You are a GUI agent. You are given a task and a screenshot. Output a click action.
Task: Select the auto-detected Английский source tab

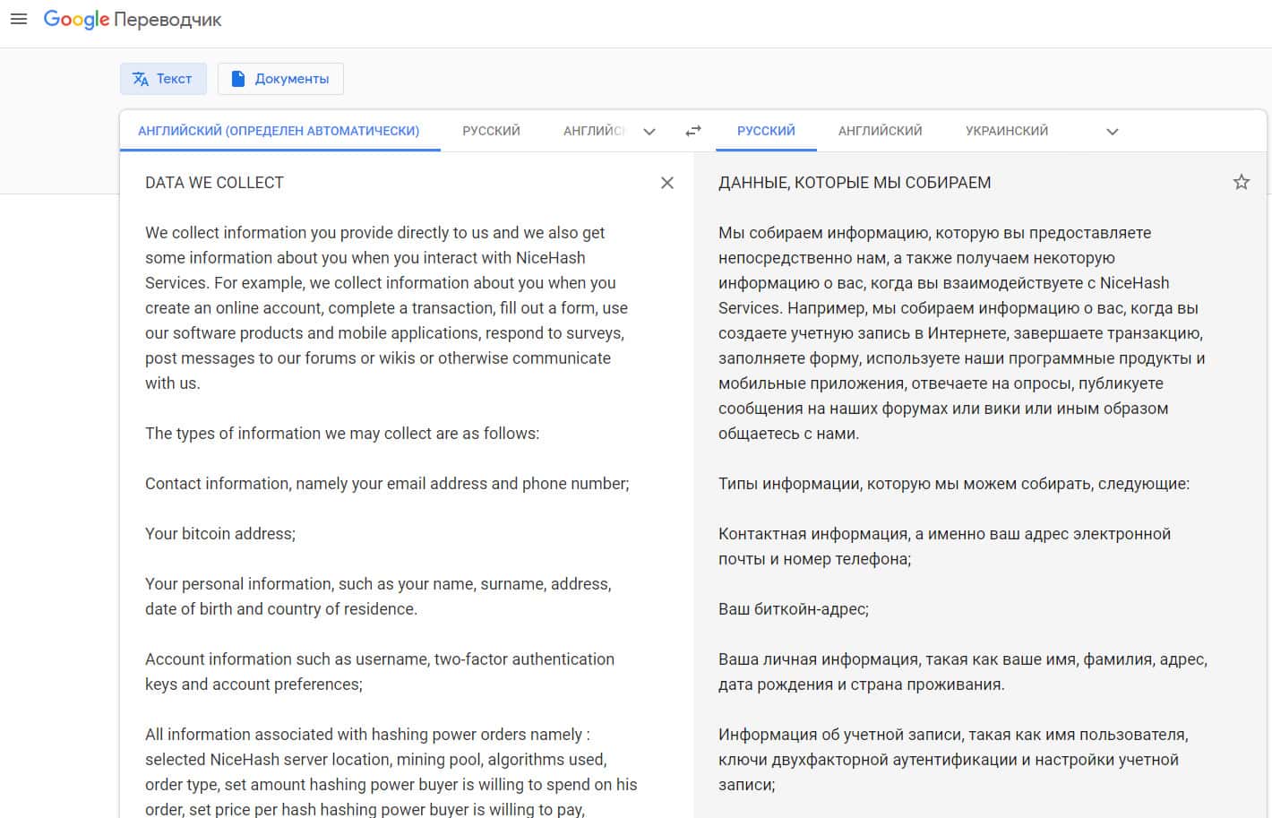click(279, 131)
